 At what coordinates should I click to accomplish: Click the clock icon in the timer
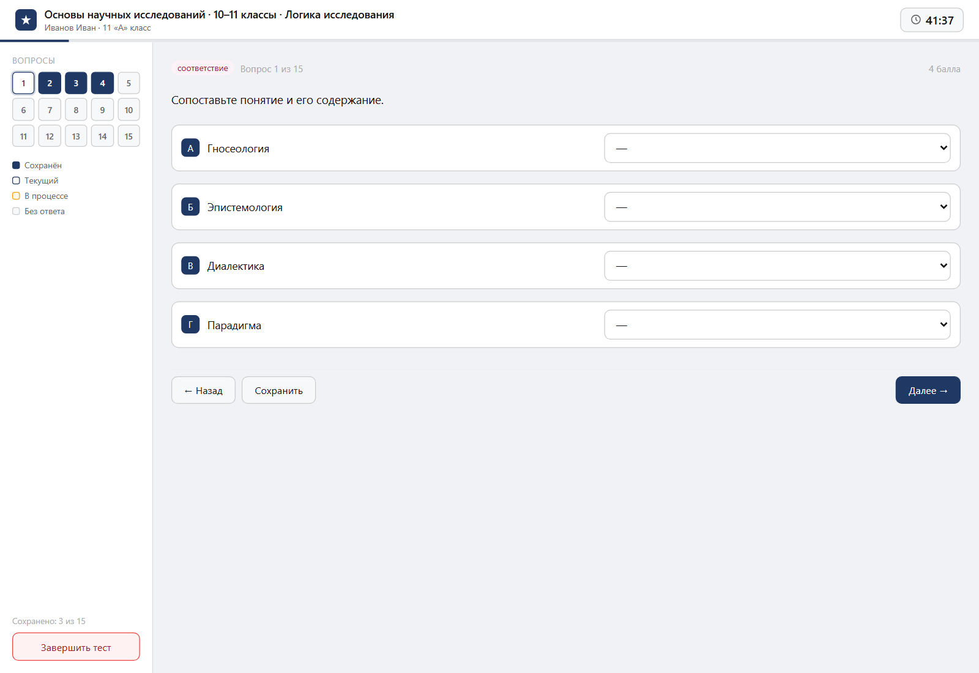tap(915, 20)
